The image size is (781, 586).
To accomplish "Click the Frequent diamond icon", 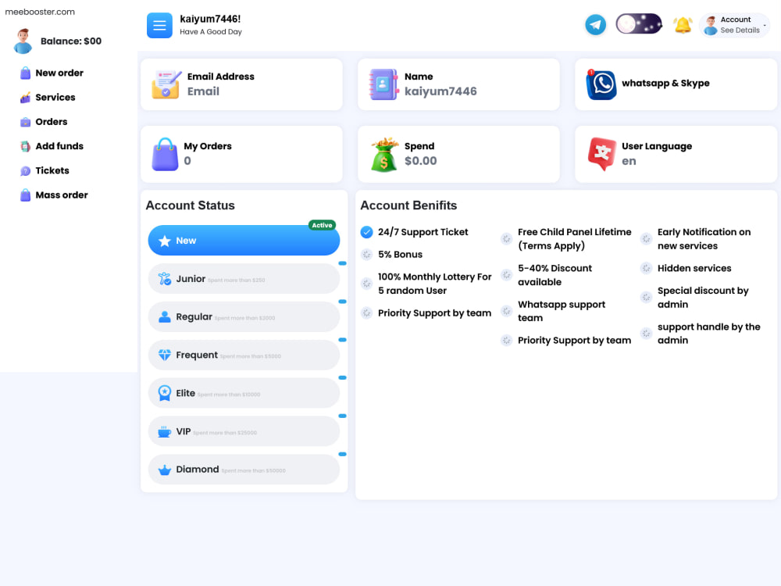I will pos(164,355).
